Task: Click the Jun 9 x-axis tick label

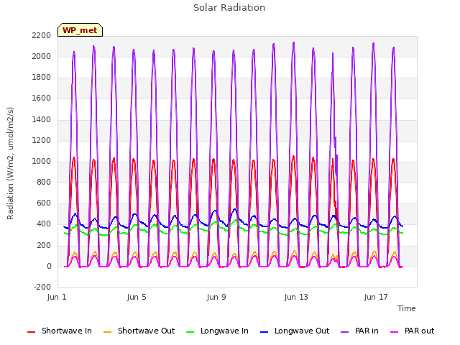Action: (216, 297)
